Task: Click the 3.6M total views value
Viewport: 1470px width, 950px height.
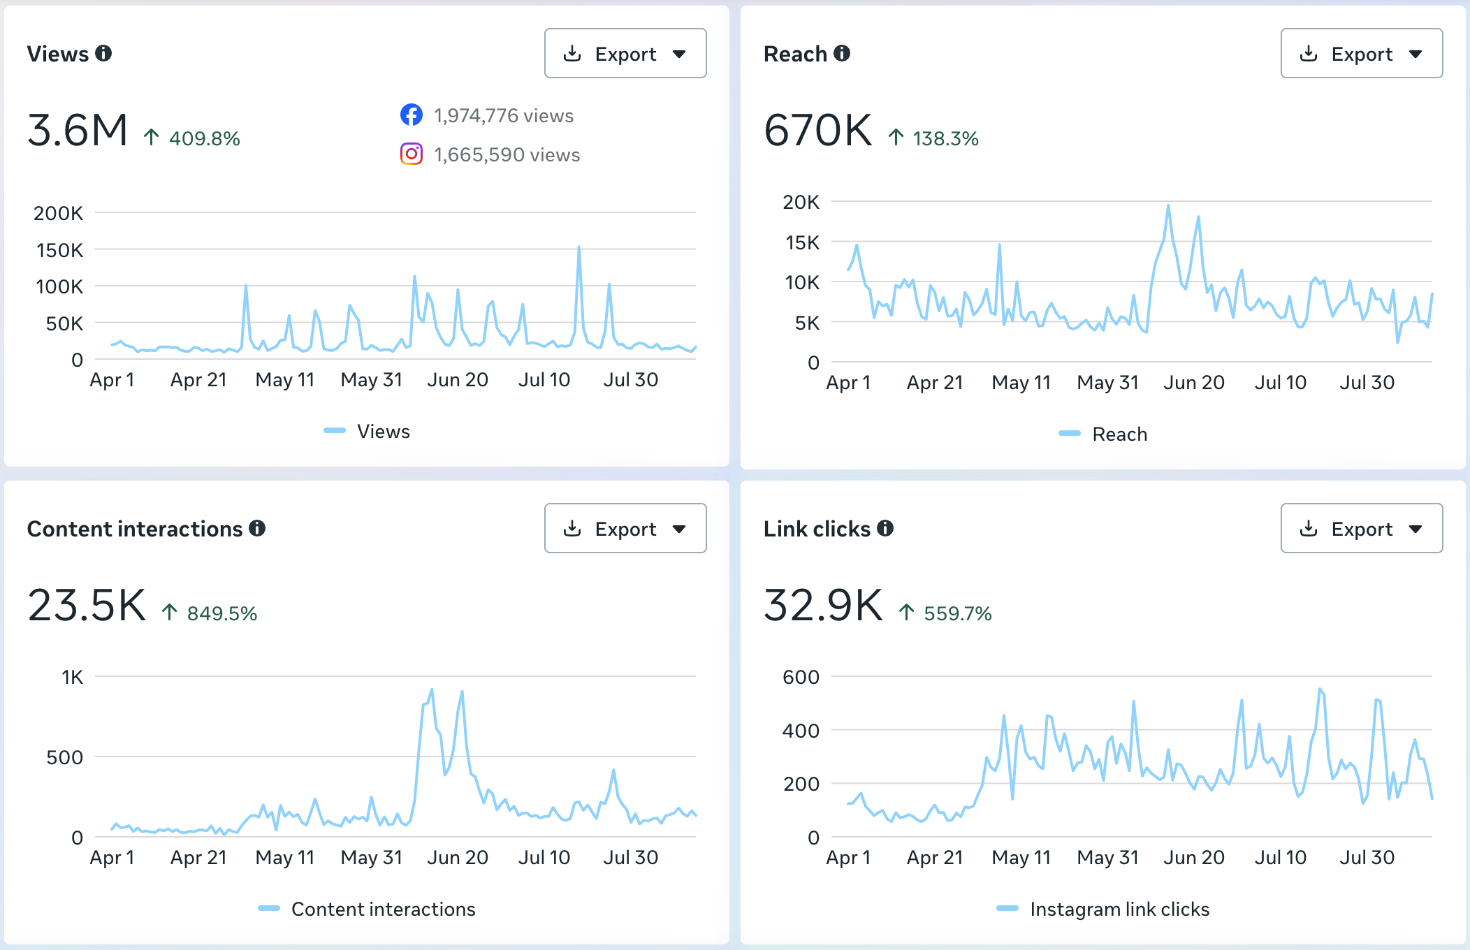Action: (78, 131)
